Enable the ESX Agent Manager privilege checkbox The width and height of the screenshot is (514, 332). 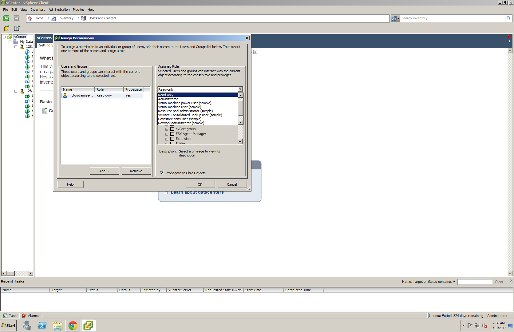pos(172,134)
